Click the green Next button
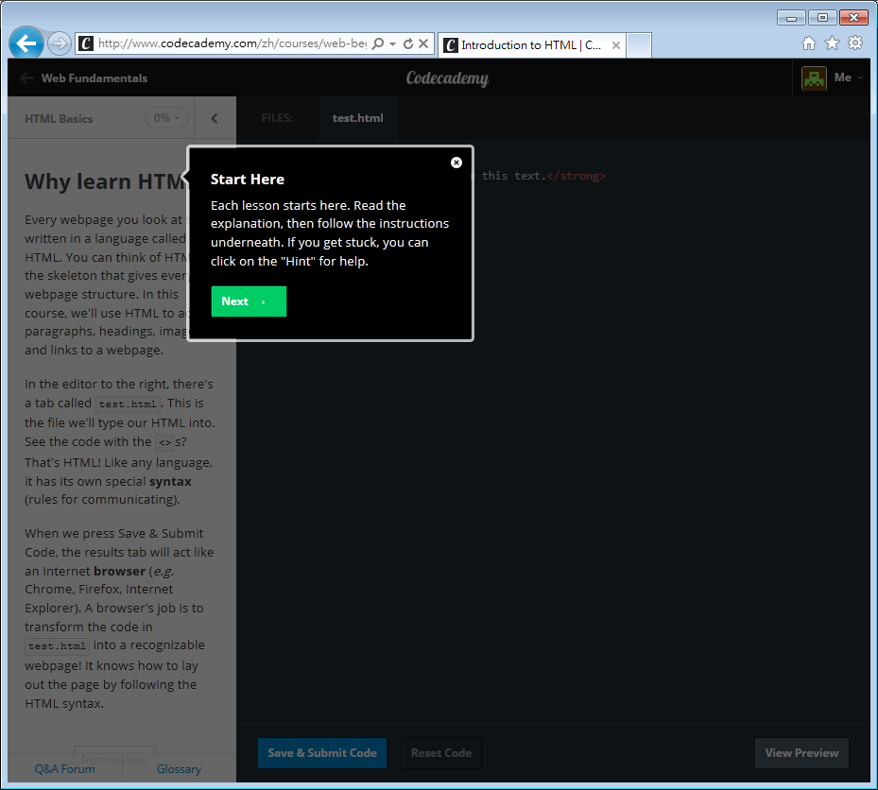 pos(249,301)
